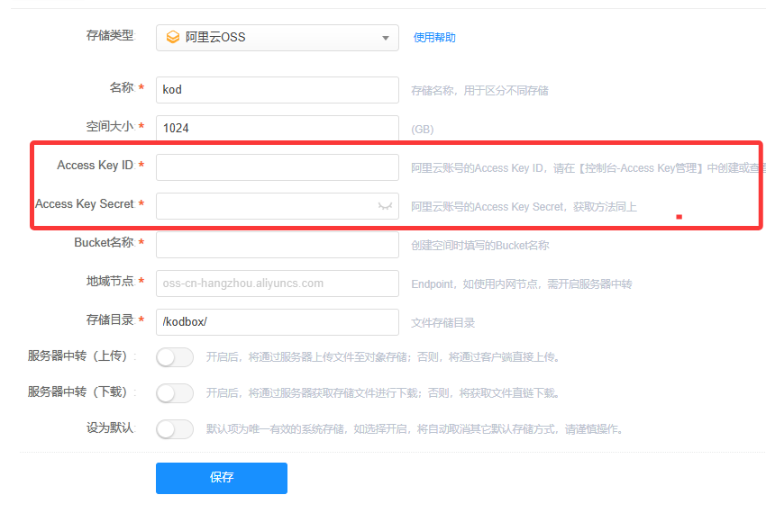Click the 地域节点 endpoint input field
The image size is (766, 513).
tap(277, 283)
